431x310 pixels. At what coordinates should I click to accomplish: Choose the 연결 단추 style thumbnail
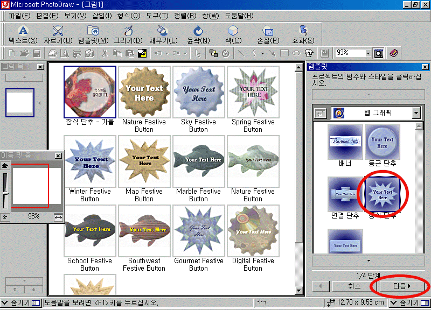tap(345, 194)
